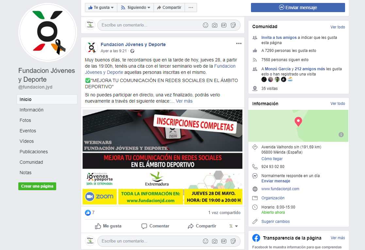Toggle Me gusta on the post
Image resolution: width=365 pixels, height=250 pixels.
(108, 226)
